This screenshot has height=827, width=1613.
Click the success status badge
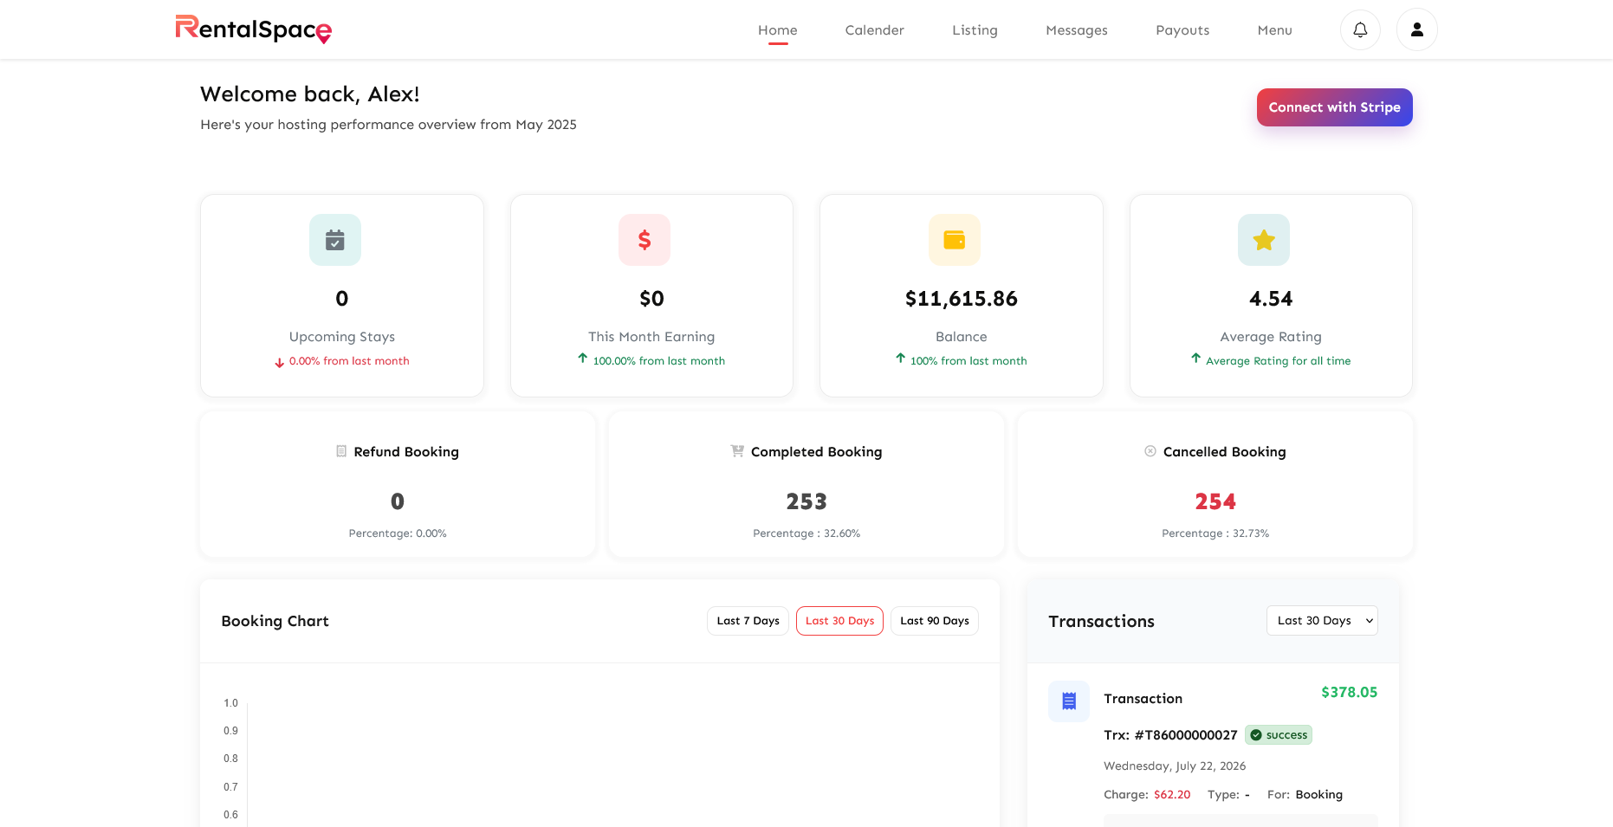pyautogui.click(x=1279, y=735)
